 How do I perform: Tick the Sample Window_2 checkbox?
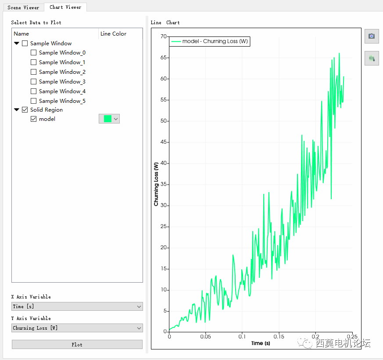(33, 72)
